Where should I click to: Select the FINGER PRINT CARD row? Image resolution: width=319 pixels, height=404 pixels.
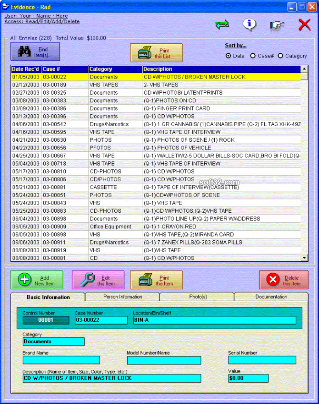point(156,108)
